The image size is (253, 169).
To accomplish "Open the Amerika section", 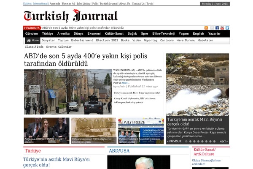I will click(63, 34).
